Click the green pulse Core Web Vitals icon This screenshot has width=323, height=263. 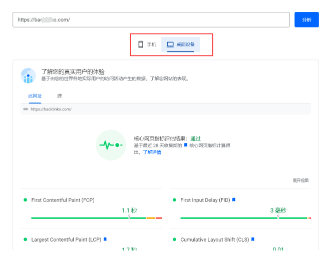[x=111, y=145]
